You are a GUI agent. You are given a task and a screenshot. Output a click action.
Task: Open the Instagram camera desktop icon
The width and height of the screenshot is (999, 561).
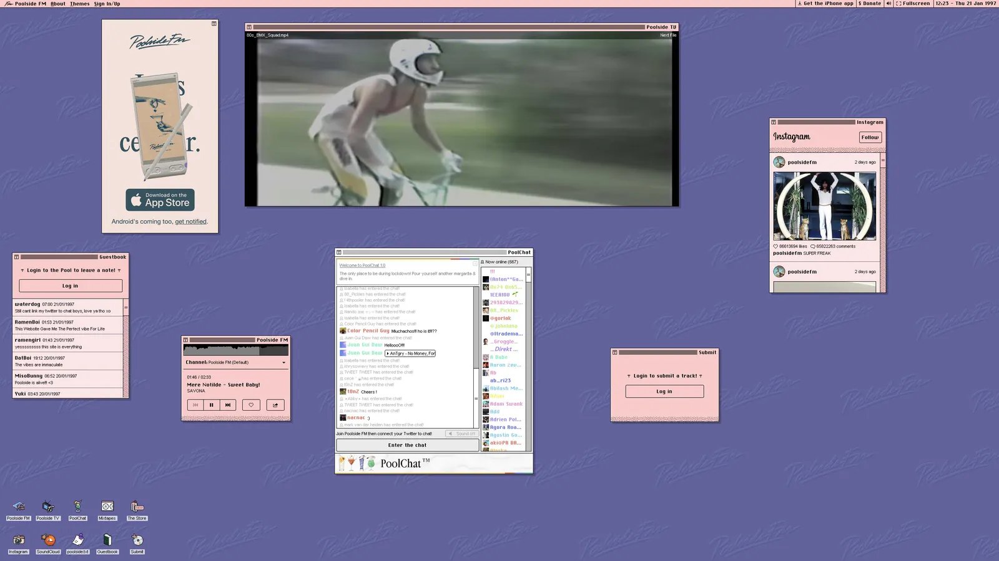point(19,544)
